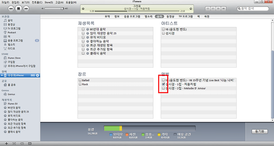The image size is (274, 146).
Task: Open the 고급(A) menu
Action: tap(59, 2)
